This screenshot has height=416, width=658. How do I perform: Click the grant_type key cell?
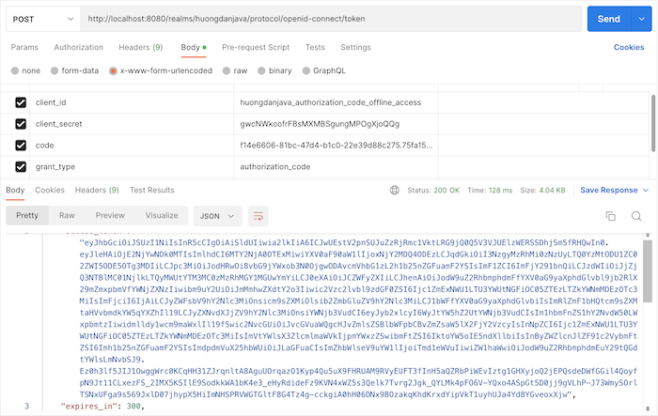point(132,166)
